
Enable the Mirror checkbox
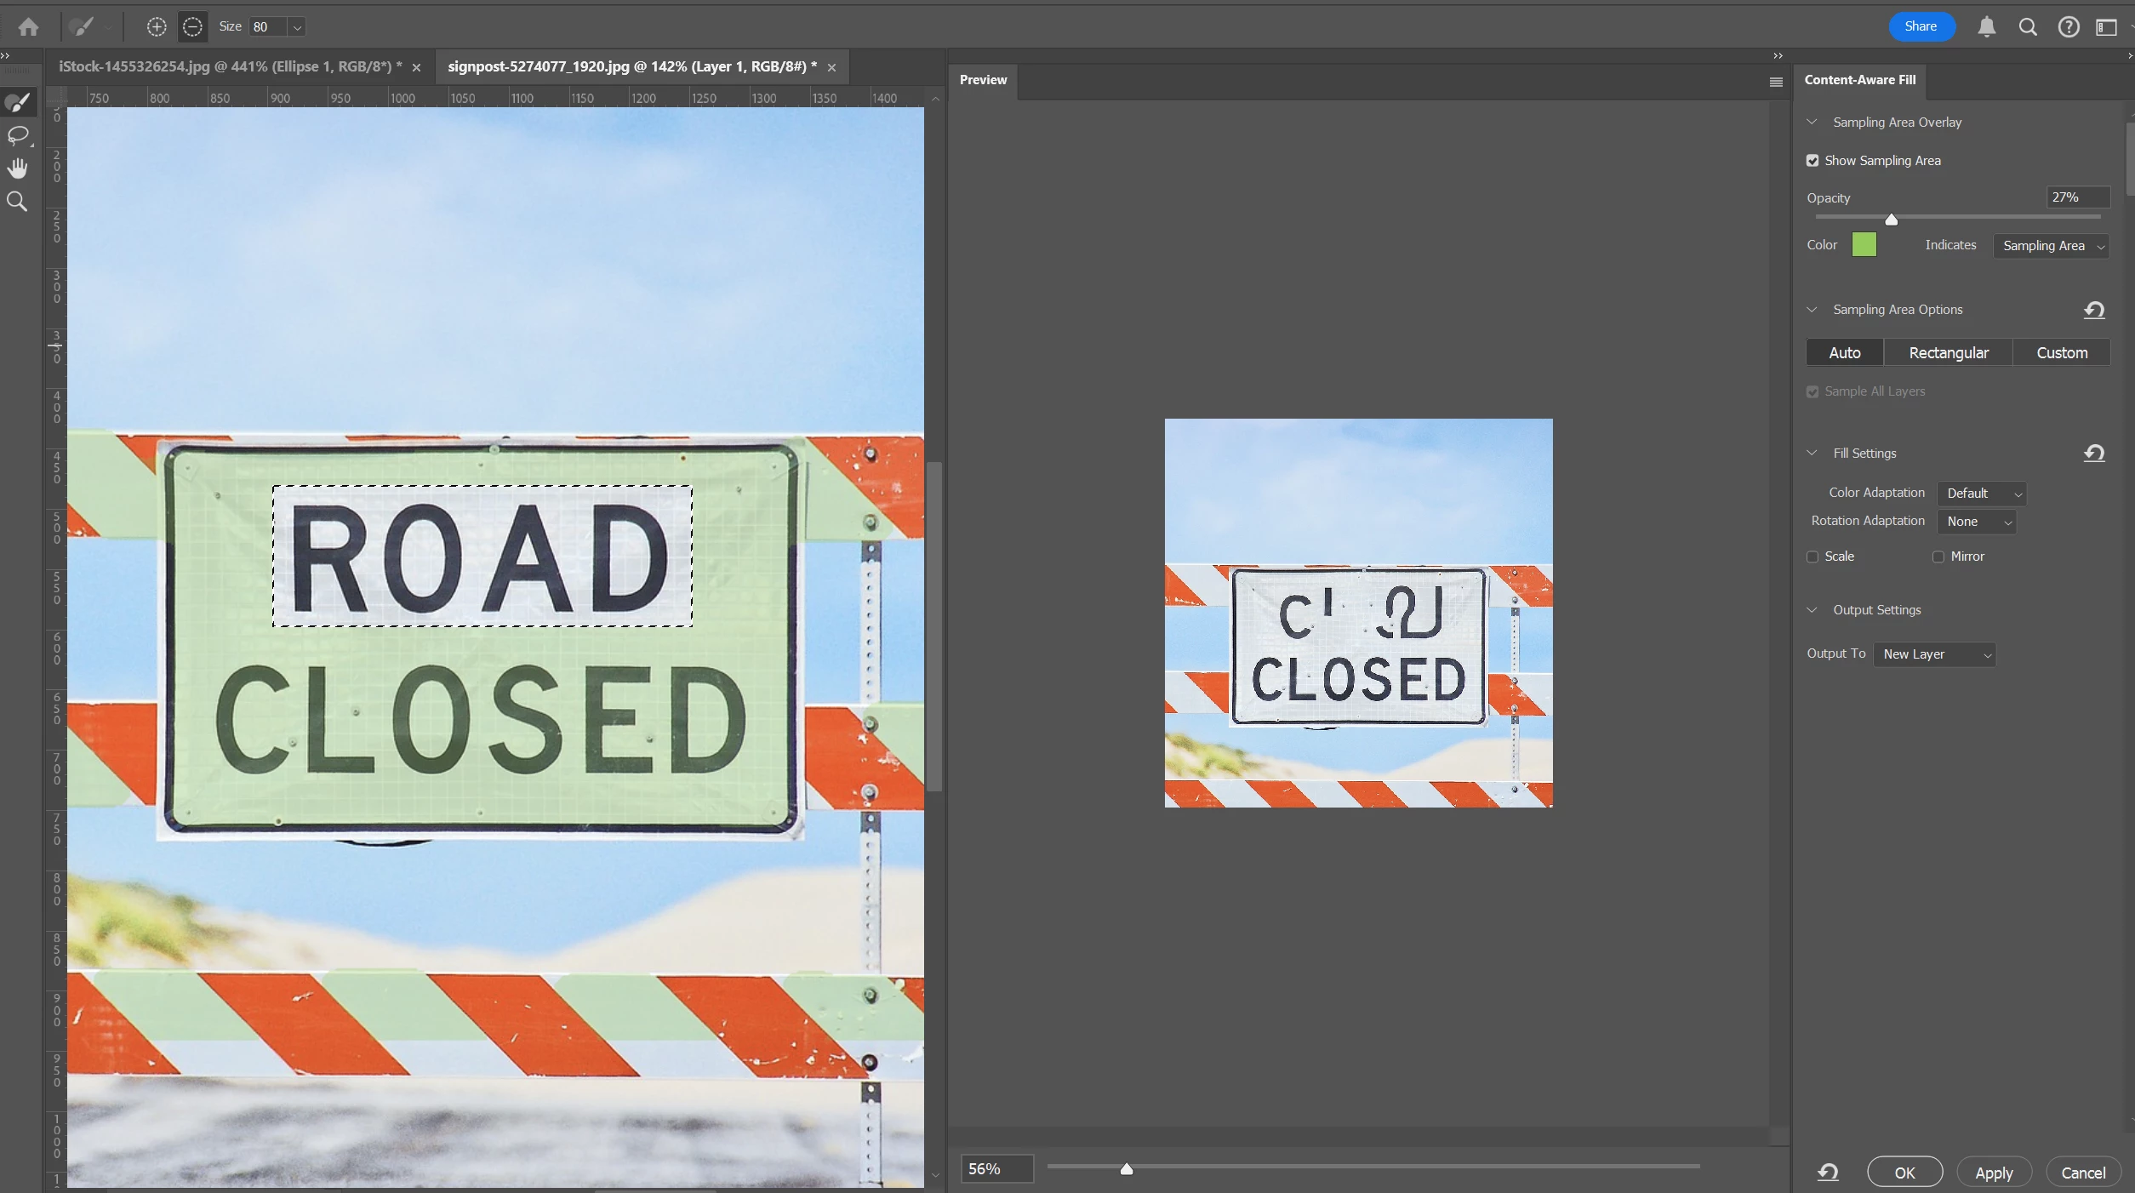pos(1938,557)
